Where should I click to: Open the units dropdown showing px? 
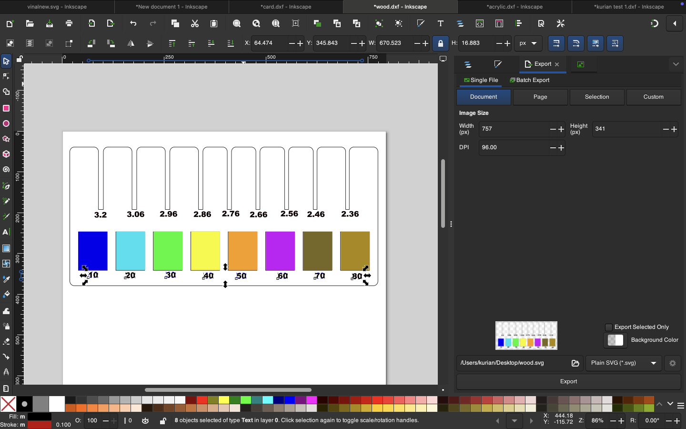[528, 43]
